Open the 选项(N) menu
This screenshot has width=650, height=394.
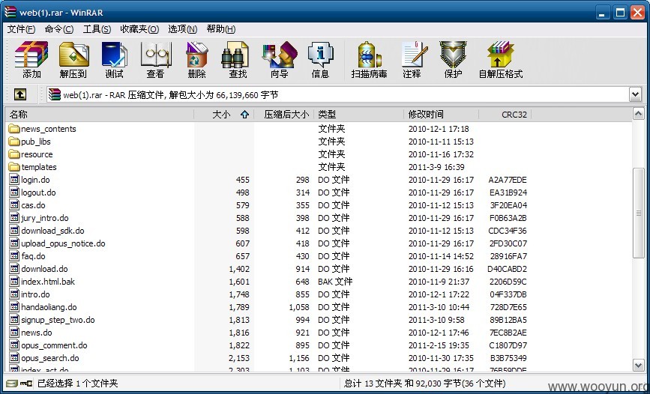183,29
